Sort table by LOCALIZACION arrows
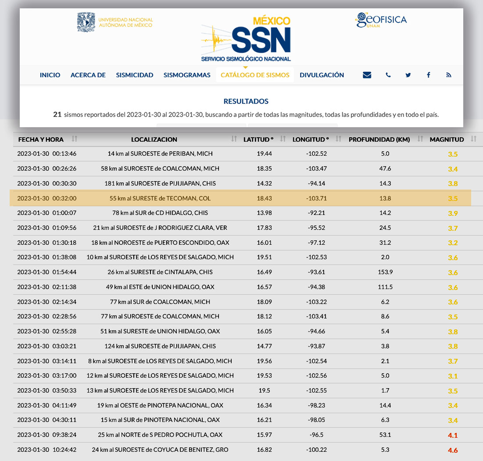Viewport: 483px width, 461px height. coord(234,139)
